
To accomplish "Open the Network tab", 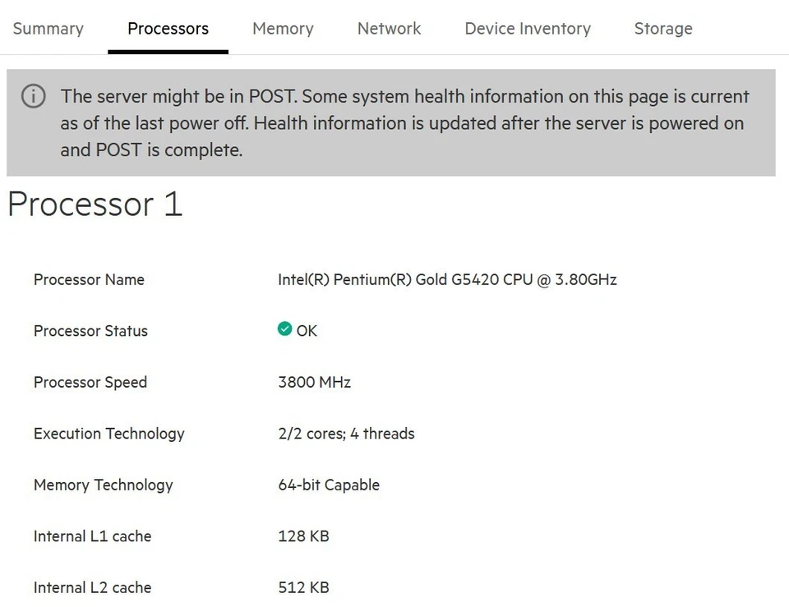I will [389, 28].
